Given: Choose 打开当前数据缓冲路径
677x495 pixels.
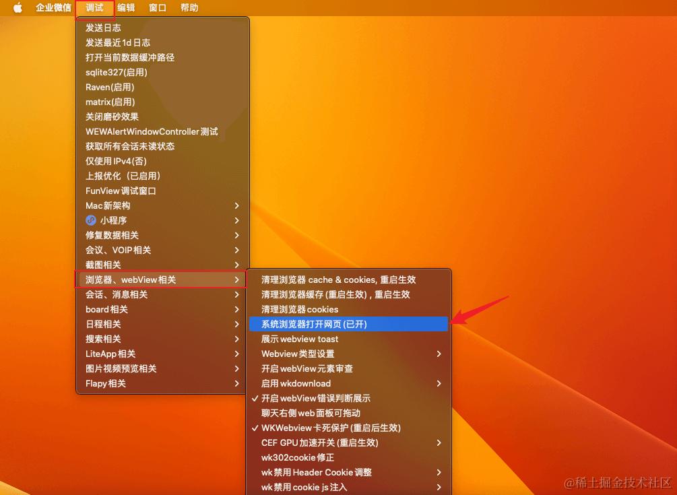Looking at the screenshot, I should (x=162, y=57).
